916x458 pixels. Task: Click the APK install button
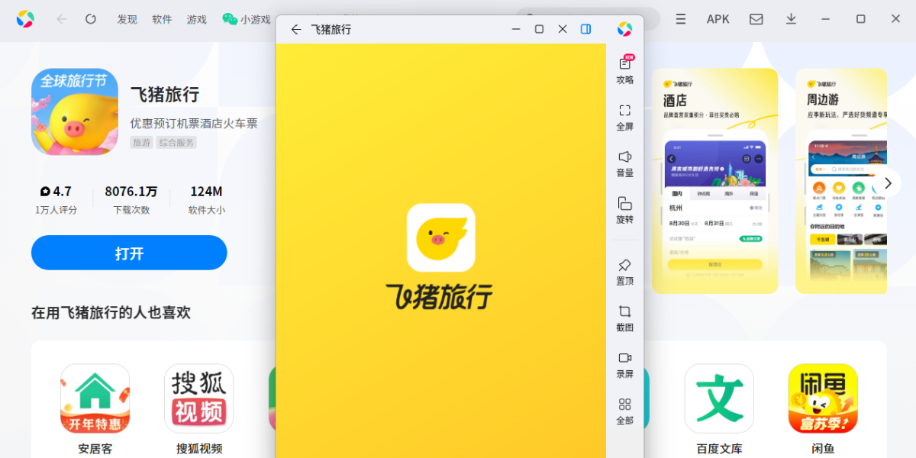point(718,19)
